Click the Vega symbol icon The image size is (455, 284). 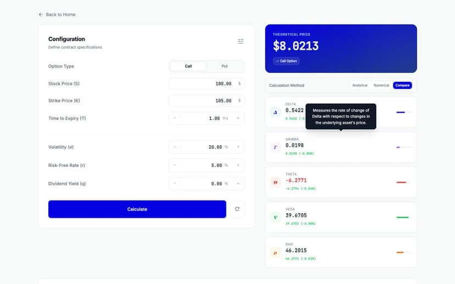pos(275,218)
